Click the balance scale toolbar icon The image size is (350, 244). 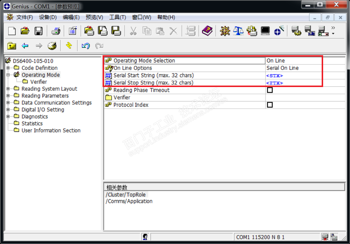(238, 31)
